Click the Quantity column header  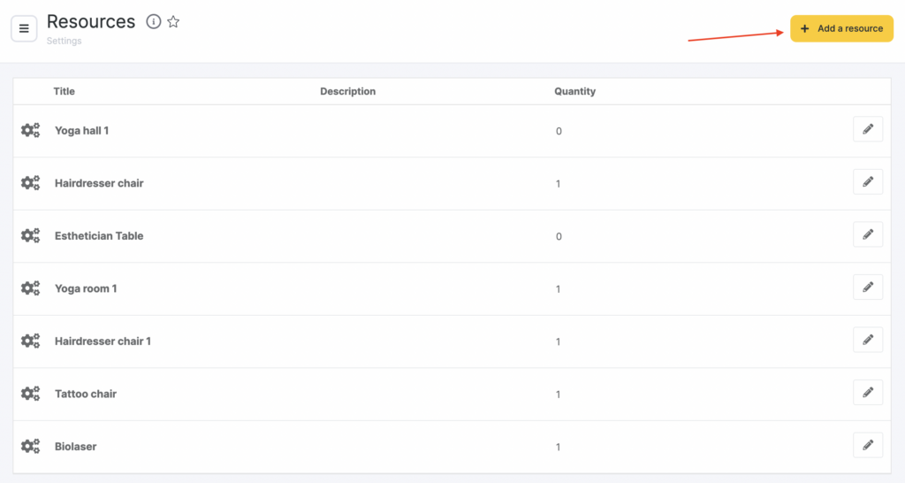(x=574, y=91)
